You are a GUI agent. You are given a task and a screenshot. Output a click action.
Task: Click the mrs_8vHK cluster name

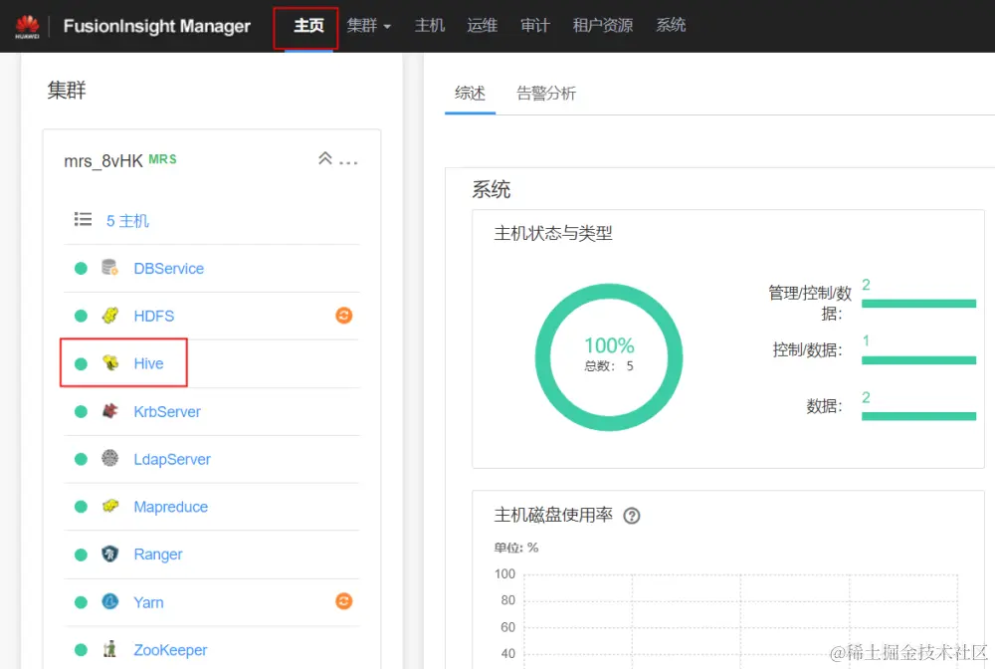[x=103, y=161]
